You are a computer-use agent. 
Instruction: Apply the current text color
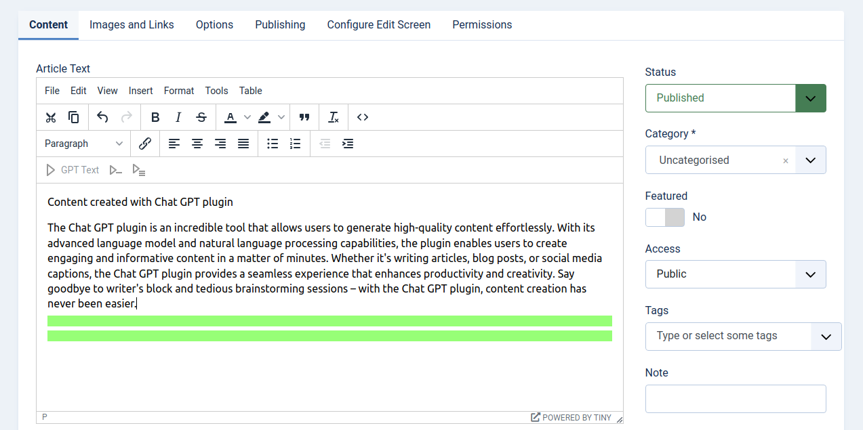coord(230,117)
